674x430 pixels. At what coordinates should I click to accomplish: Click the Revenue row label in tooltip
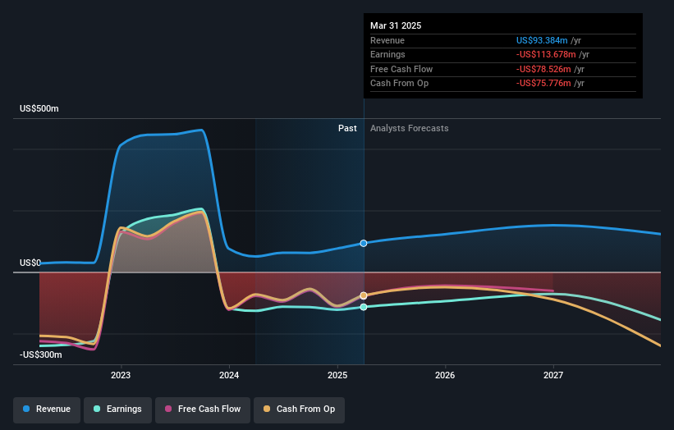pyautogui.click(x=387, y=40)
